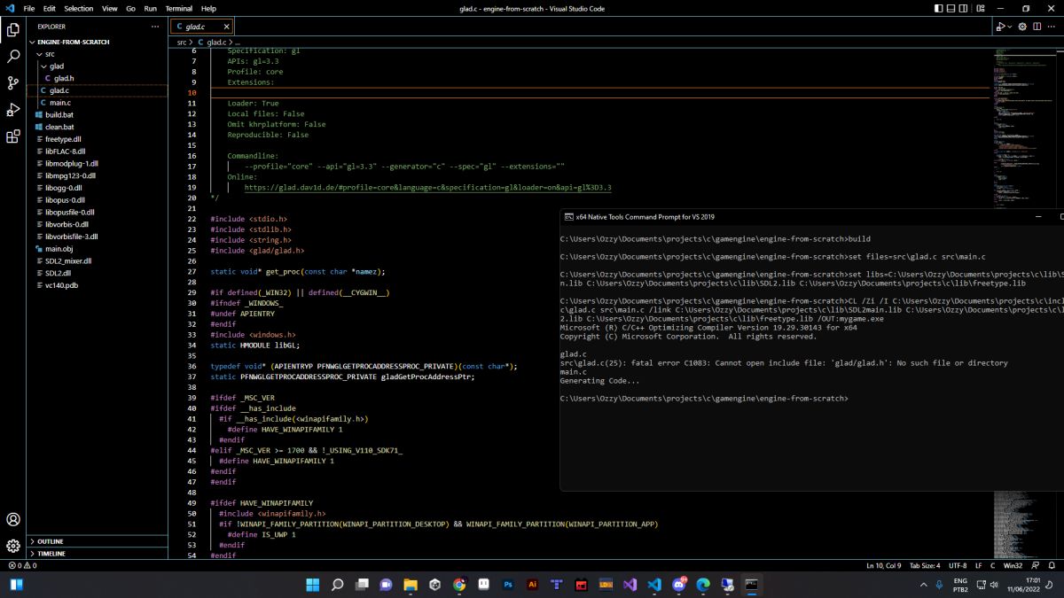
Task: Open Illustrator from the taskbar
Action: coord(532,585)
